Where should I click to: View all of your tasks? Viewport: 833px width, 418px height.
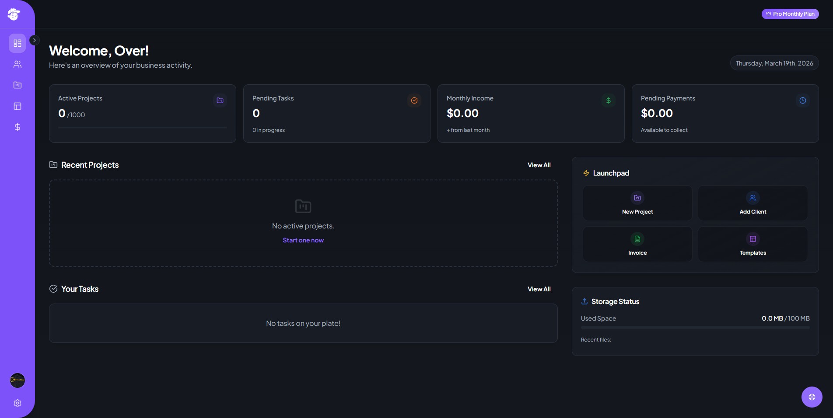[x=539, y=289]
